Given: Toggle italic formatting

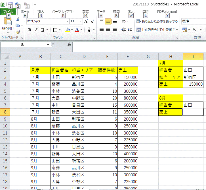Looking at the screenshot, I should (36, 30).
